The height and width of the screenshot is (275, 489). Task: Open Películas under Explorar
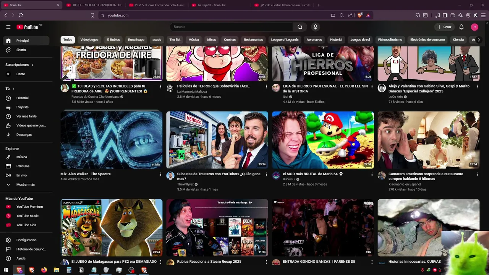coord(26,166)
